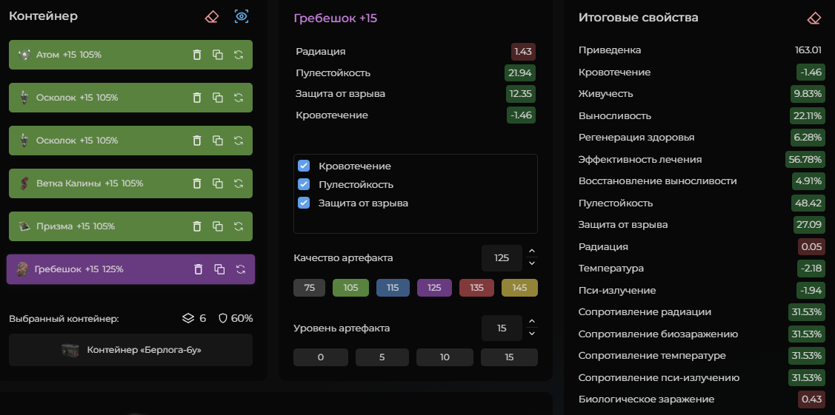Select the Атом +15 105% row

point(96,55)
